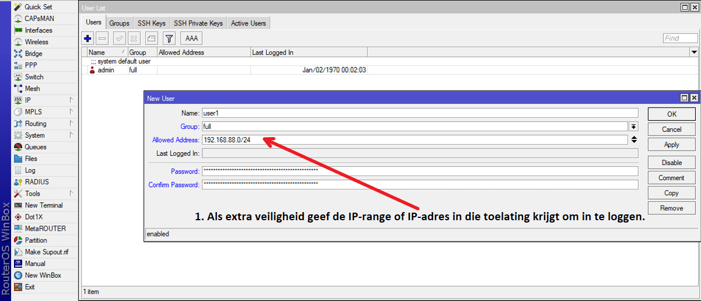Open the Wireless menu
This screenshot has width=701, height=301.
(36, 42)
